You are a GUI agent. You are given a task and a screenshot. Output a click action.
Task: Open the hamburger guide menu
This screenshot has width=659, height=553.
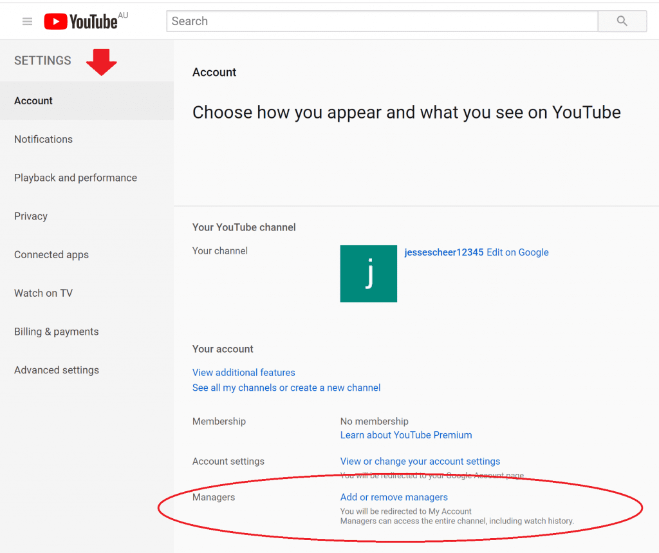[x=27, y=21]
